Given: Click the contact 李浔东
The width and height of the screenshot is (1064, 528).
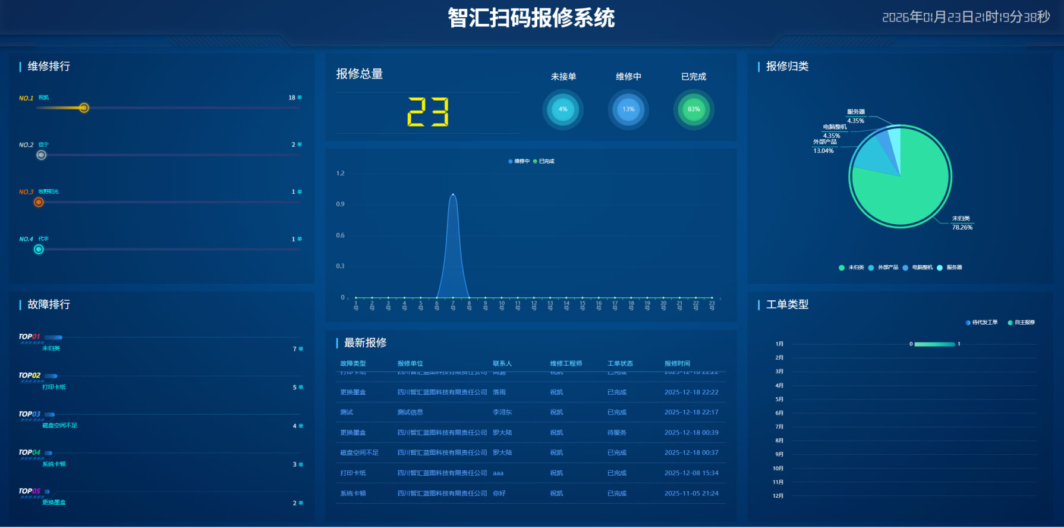Looking at the screenshot, I should coord(502,412).
